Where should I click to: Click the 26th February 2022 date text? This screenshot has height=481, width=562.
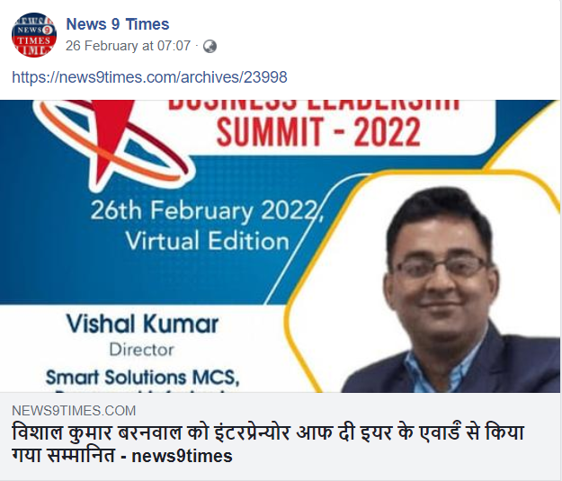coord(207,210)
